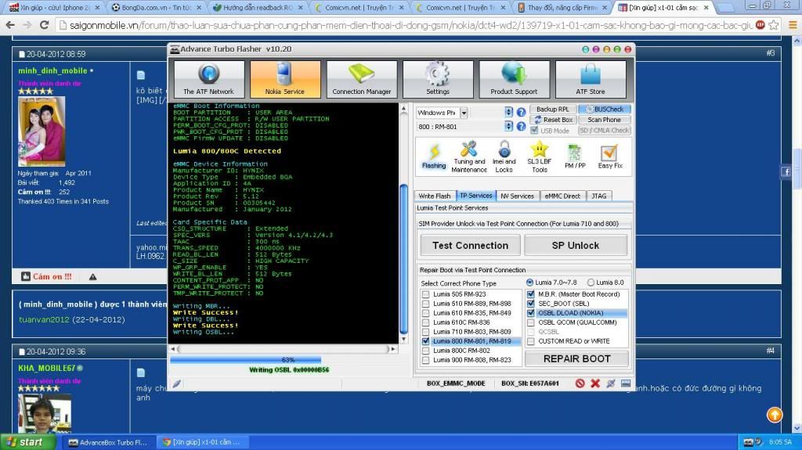The width and height of the screenshot is (802, 450).
Task: Select AdvanceBox Turbo Flasher taskbar item
Action: pos(108,442)
